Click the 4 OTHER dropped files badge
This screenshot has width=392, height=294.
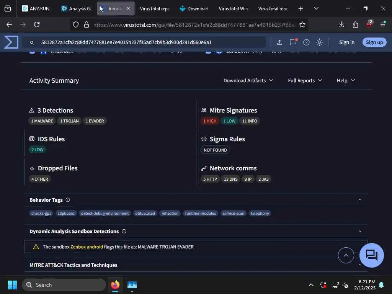click(39, 179)
